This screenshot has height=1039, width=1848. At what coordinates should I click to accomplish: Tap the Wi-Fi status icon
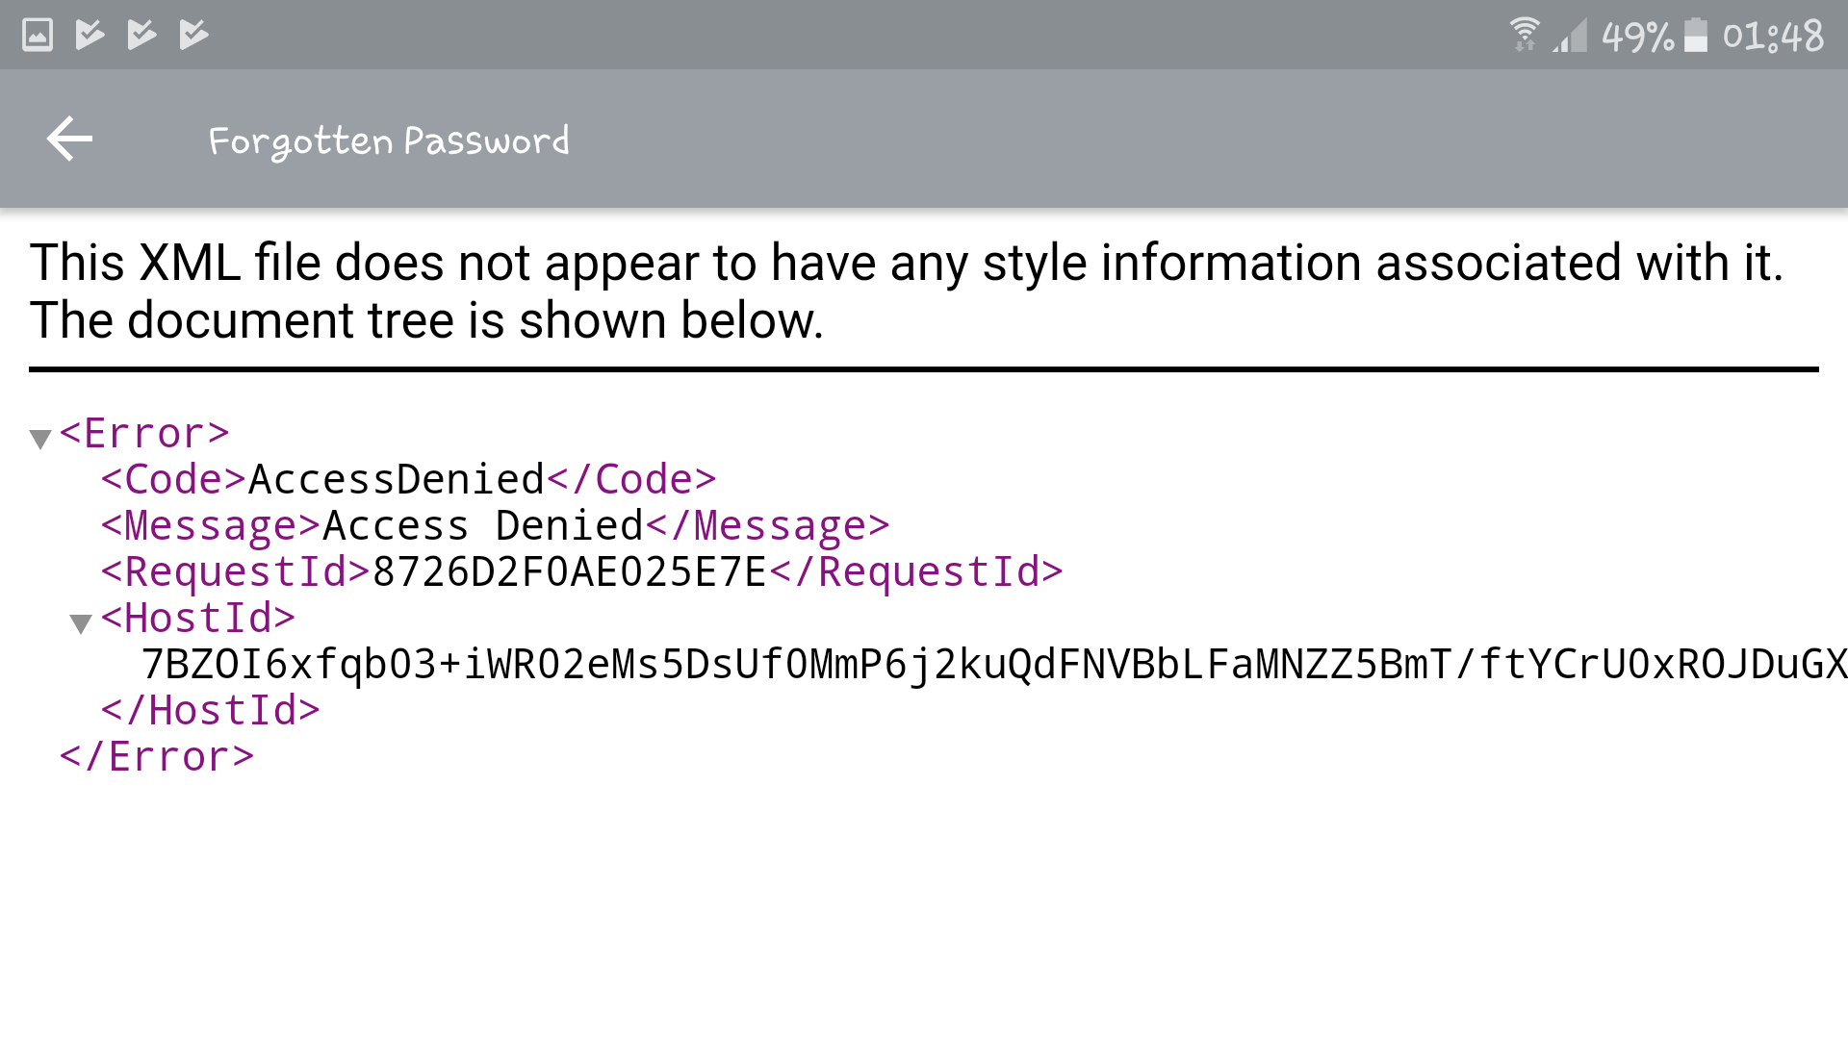point(1525,35)
